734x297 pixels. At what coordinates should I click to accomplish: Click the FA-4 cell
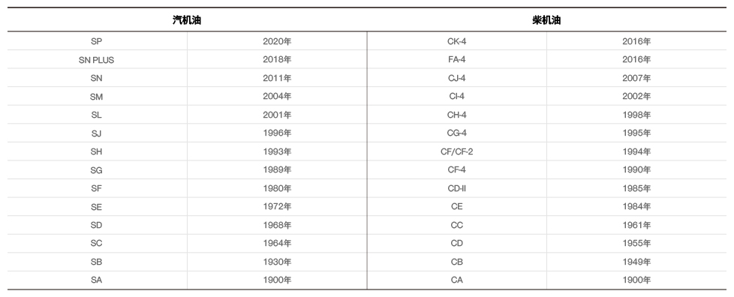457,60
